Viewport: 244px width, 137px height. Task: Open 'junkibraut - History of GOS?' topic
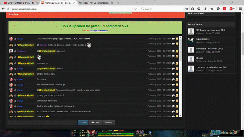(209, 49)
